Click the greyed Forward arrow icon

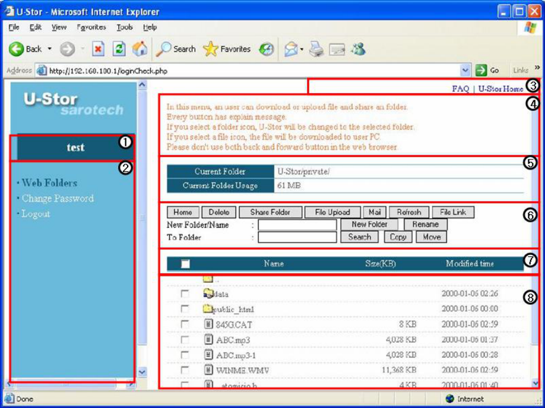(67, 49)
